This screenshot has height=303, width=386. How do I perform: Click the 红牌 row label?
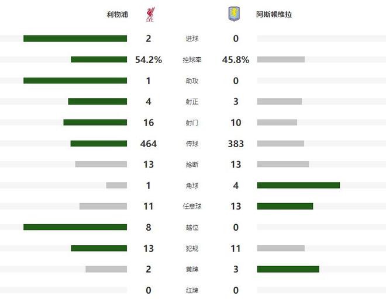(191, 290)
